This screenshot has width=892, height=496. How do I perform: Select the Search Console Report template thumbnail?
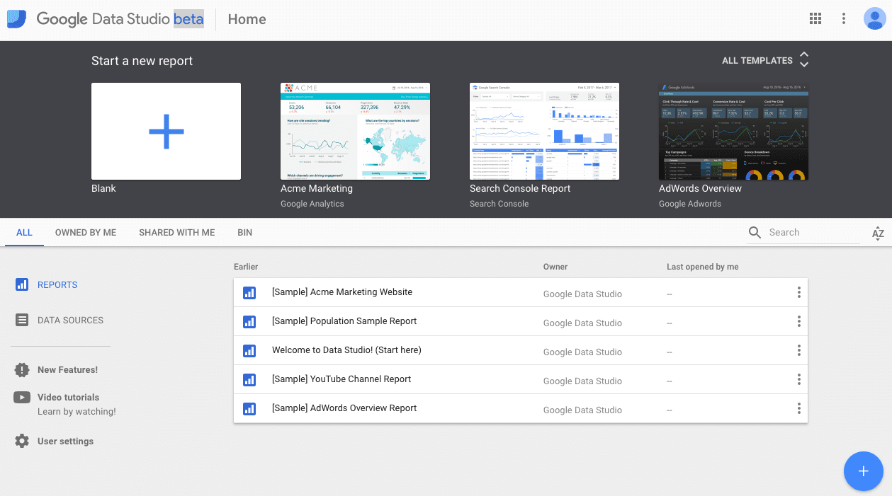pyautogui.click(x=543, y=131)
